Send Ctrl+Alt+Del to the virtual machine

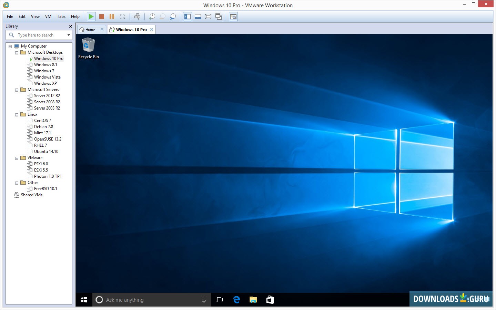[137, 17]
